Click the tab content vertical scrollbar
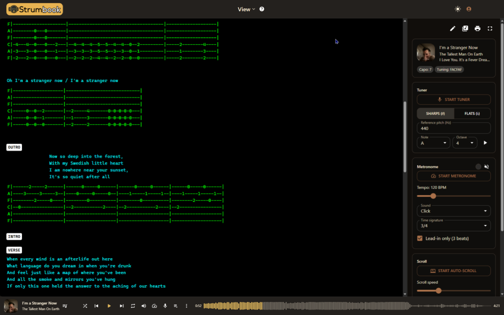This screenshot has width=504, height=315. point(405,136)
